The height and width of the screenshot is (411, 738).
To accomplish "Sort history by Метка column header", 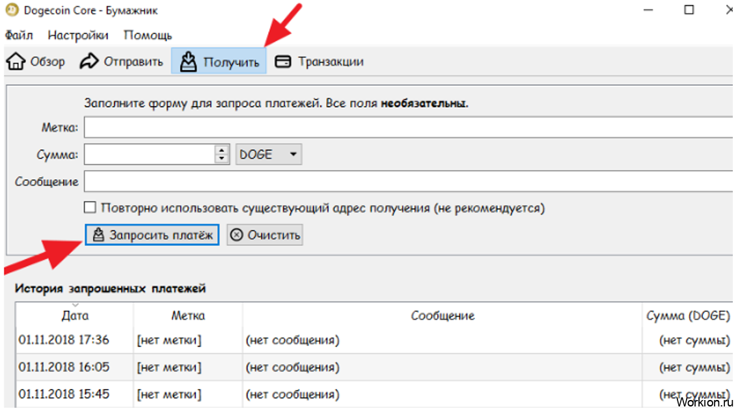I will 188,316.
